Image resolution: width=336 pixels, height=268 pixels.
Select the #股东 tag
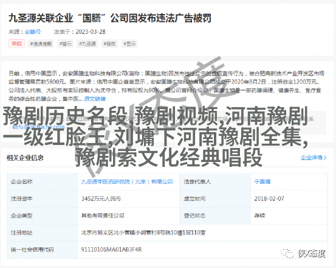point(109,44)
